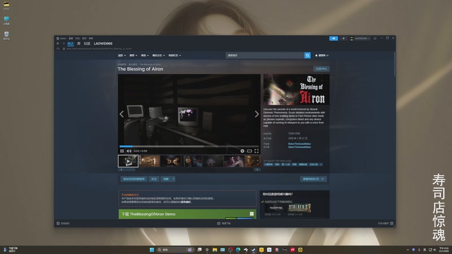Click the plus tag button
The width and height of the screenshot is (452, 254).
pos(321,164)
